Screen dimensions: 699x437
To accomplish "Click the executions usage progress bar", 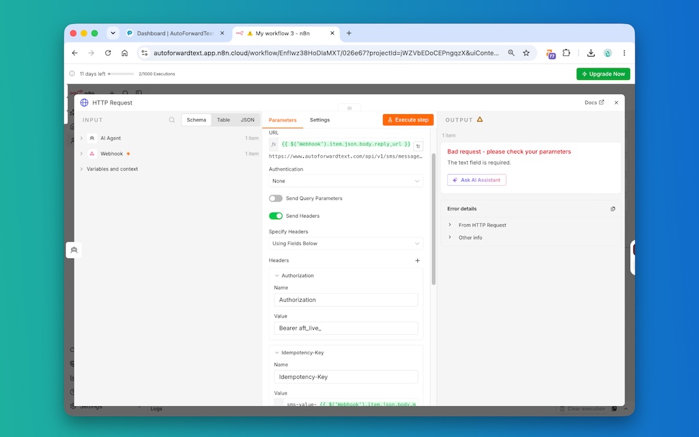I will coord(121,74).
